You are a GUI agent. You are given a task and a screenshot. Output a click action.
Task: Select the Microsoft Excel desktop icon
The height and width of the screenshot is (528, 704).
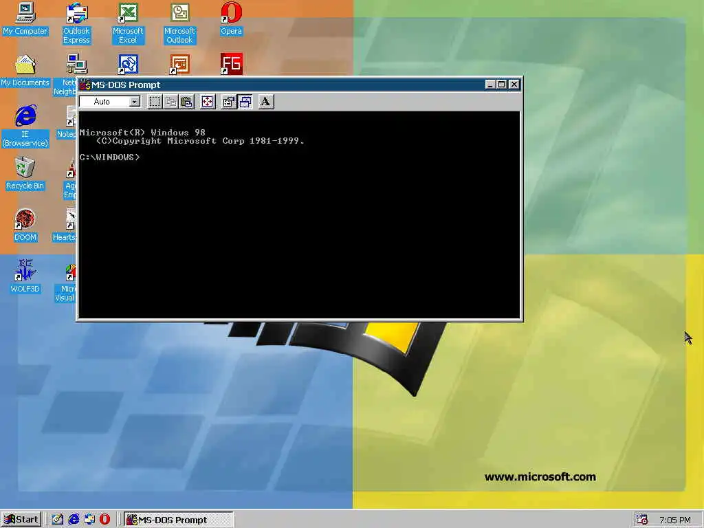coord(128,23)
